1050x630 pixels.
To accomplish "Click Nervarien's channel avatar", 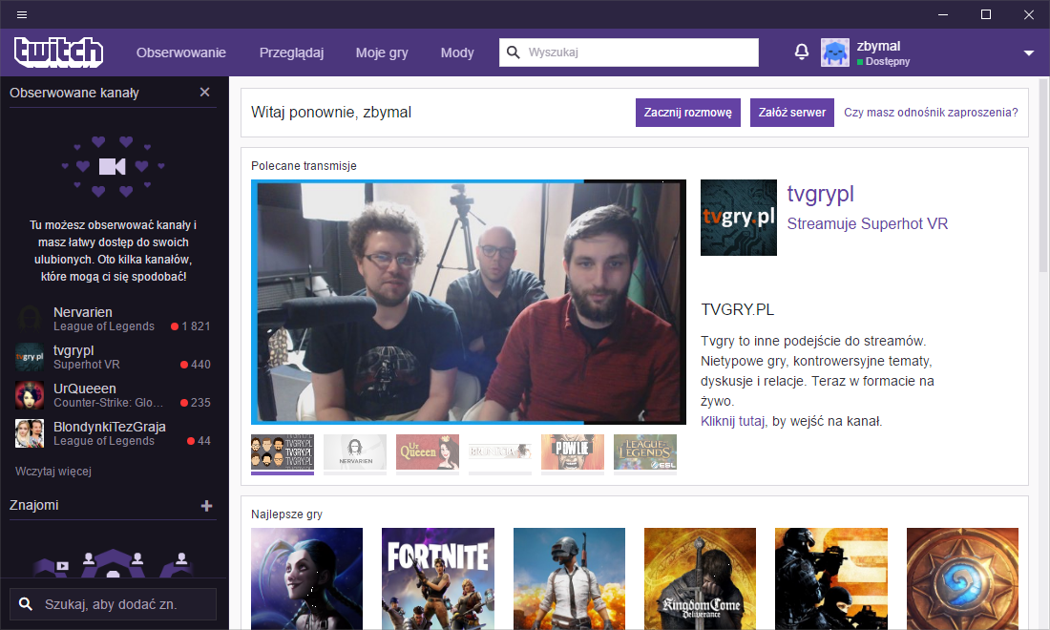I will (29, 318).
